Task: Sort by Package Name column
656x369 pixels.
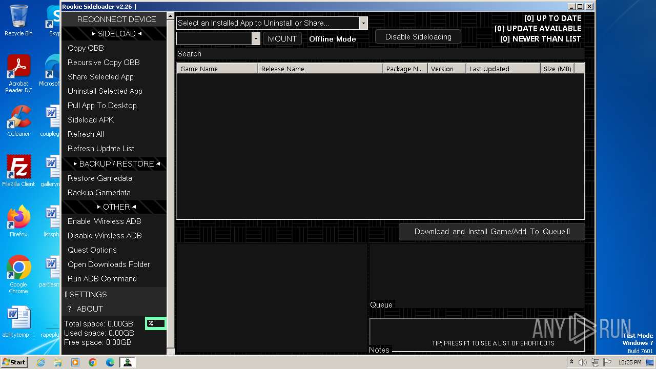Action: [405, 69]
